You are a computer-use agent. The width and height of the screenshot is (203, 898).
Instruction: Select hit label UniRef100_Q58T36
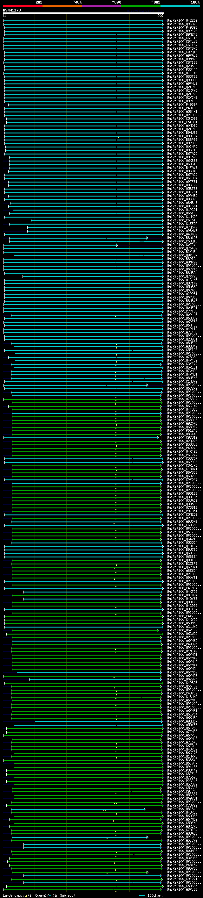(182, 189)
